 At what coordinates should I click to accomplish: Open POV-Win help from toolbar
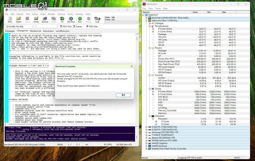(66, 26)
